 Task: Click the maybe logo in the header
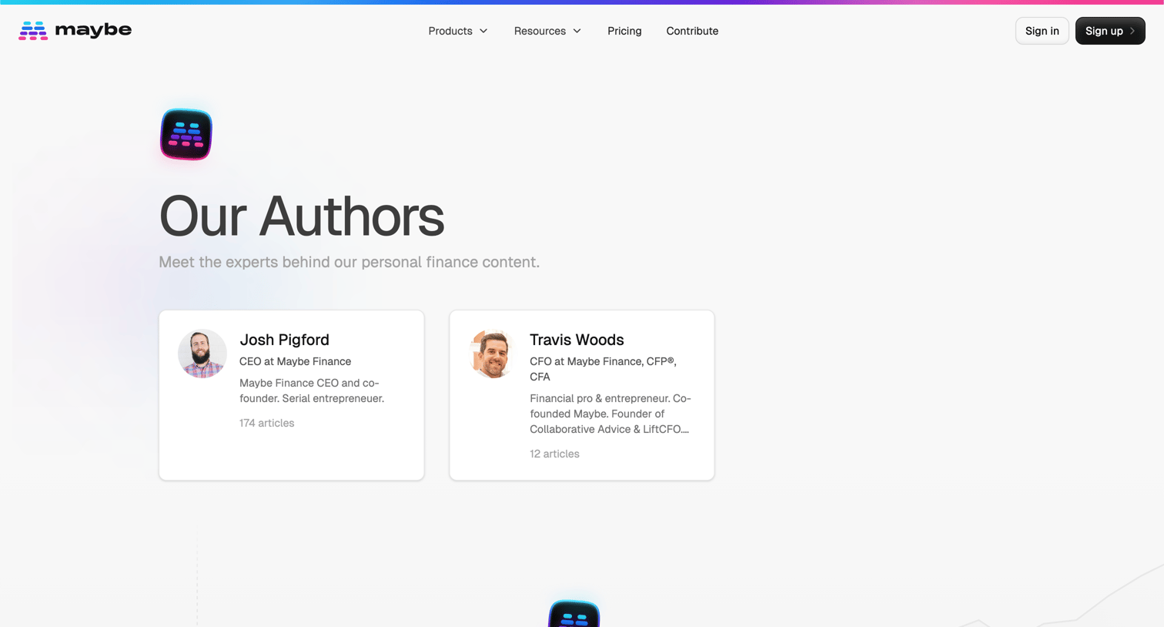75,30
